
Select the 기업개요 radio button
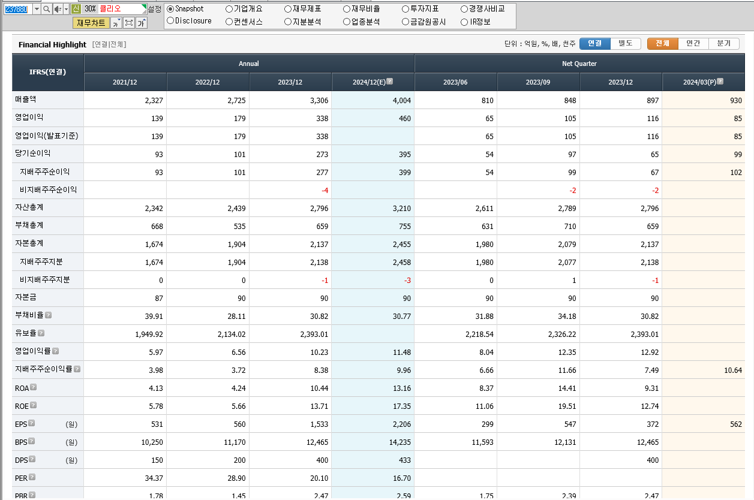(x=229, y=9)
